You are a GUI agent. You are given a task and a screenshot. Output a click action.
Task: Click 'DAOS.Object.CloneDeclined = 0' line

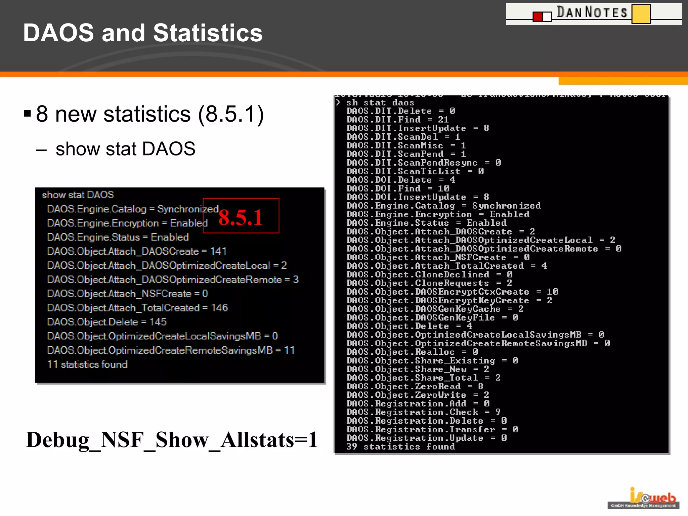(430, 274)
